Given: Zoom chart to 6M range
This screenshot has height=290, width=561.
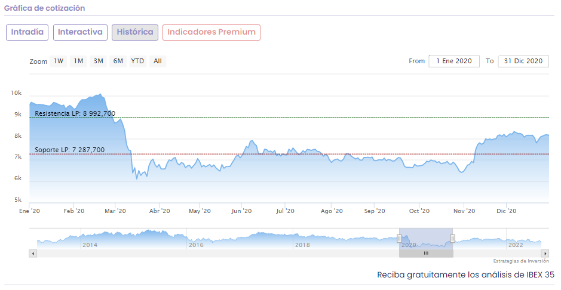Looking at the screenshot, I should tap(118, 61).
